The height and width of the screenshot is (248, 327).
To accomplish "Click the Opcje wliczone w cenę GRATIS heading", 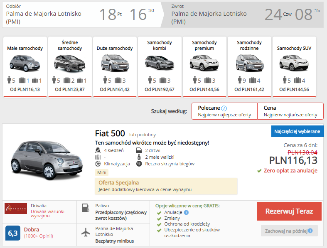I will point(187,206).
